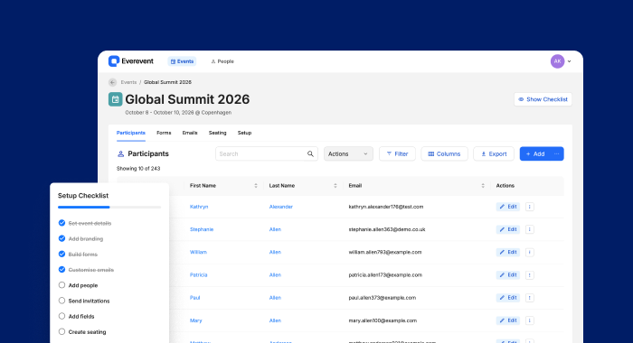Open the Filter options
Image resolution: width=633 pixels, height=343 pixels.
point(397,153)
